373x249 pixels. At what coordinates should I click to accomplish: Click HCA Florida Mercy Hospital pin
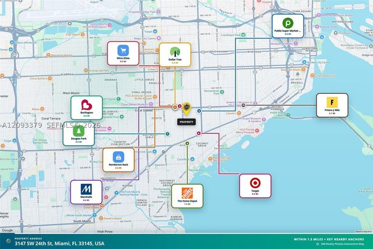[257, 131]
